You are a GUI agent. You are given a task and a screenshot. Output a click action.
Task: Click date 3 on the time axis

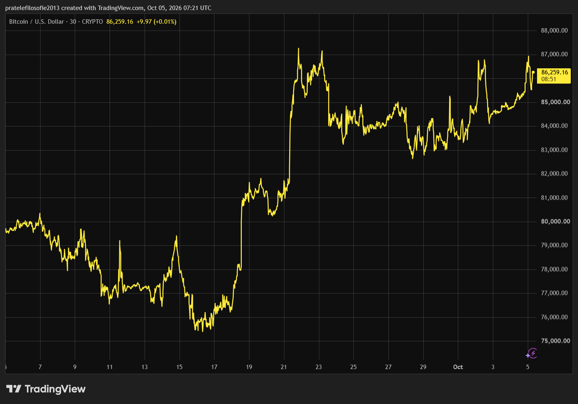[493, 367]
